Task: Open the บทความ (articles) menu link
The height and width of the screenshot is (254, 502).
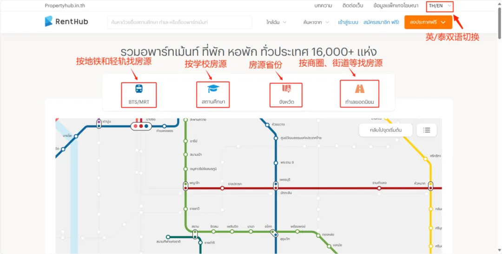Action: (x=324, y=6)
